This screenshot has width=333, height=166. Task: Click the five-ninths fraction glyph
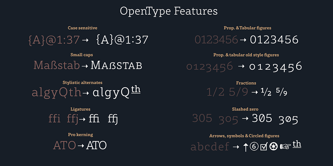coord(281,92)
